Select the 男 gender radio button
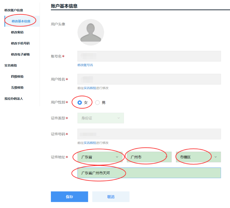This screenshot has width=230, height=208. tap(97, 102)
